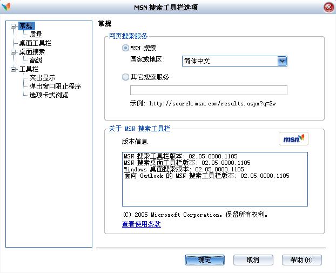Click the 网页搜索服务 group heading

pos(128,36)
